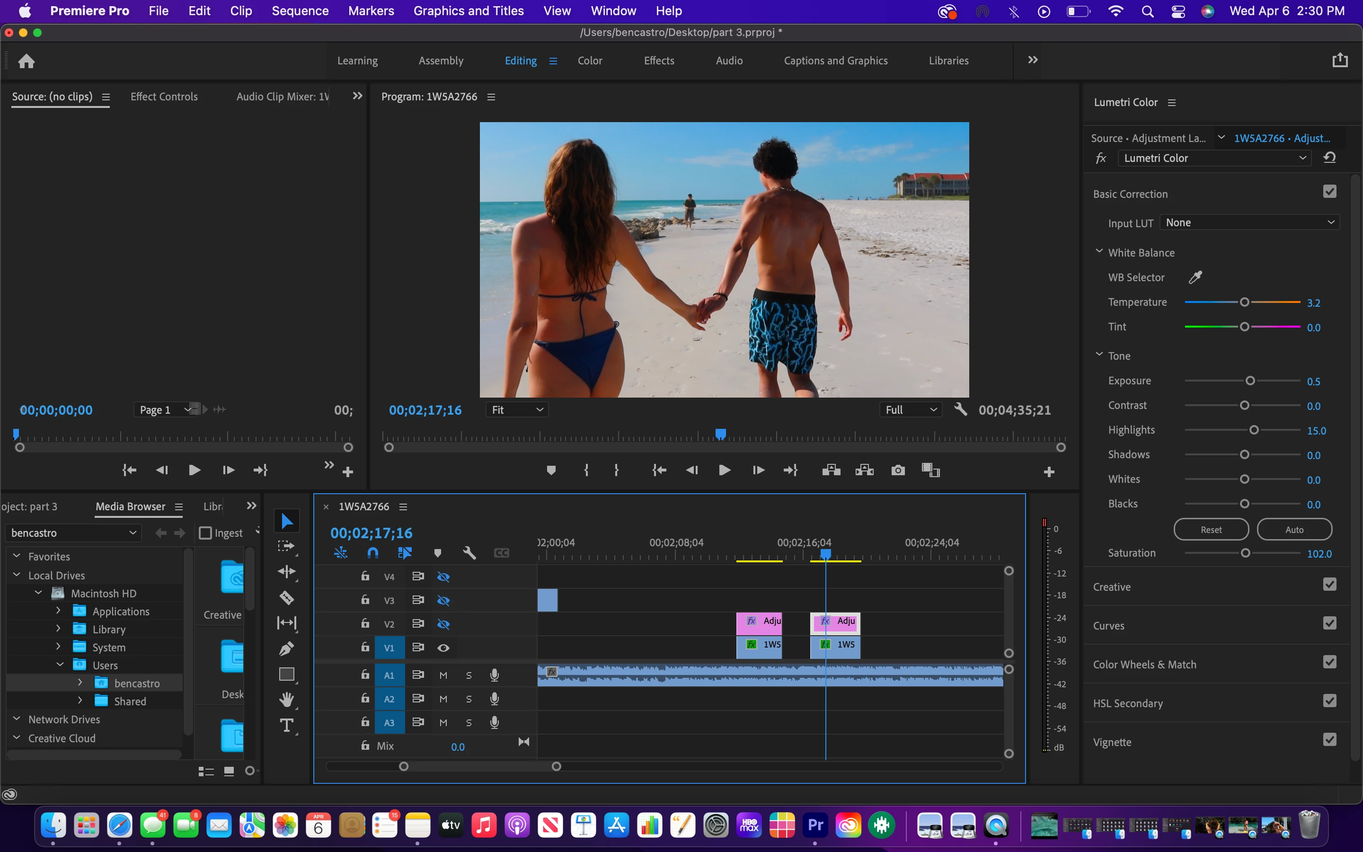1363x852 pixels.
Task: Enable the Ingest checkbox
Action: click(205, 532)
